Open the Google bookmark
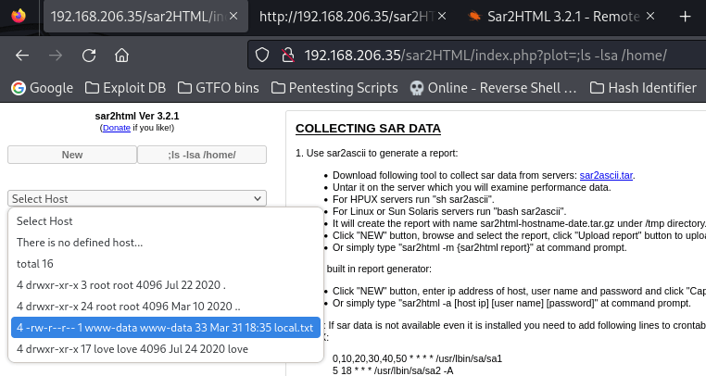 click(x=42, y=88)
